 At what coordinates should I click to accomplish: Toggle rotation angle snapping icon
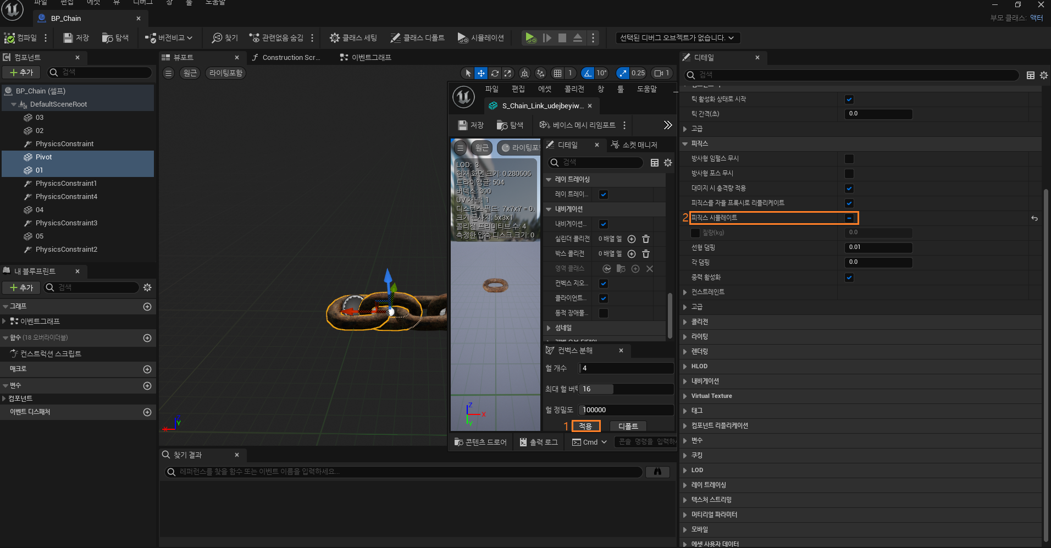[588, 73]
